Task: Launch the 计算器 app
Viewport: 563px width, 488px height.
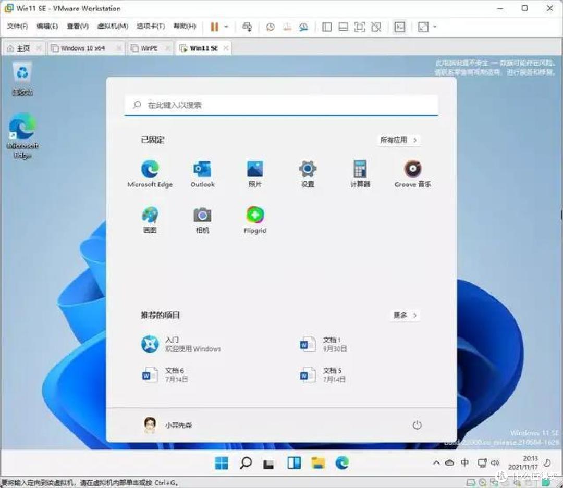Action: (x=360, y=173)
